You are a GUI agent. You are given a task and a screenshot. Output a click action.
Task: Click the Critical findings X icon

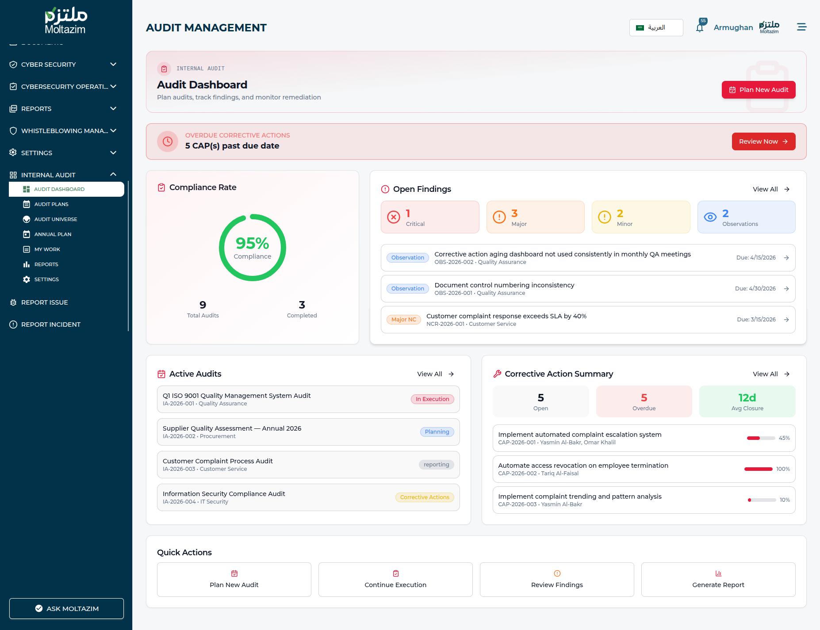click(x=393, y=217)
